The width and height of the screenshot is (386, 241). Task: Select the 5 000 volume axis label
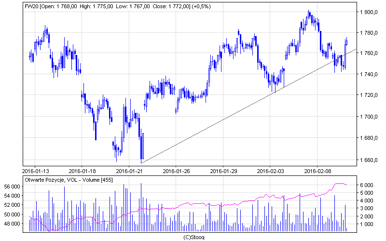point(367,193)
